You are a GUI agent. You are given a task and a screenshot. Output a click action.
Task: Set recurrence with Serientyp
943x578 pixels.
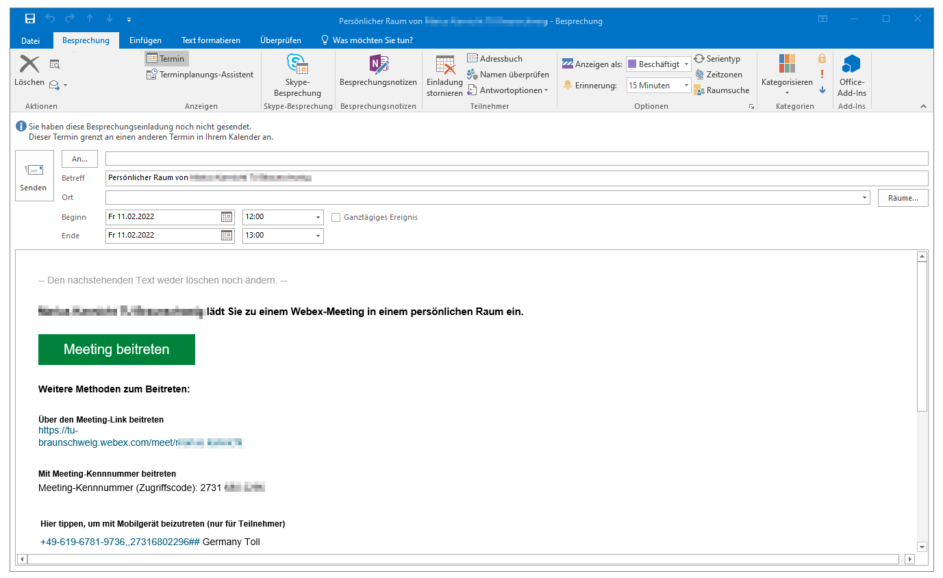coord(717,59)
